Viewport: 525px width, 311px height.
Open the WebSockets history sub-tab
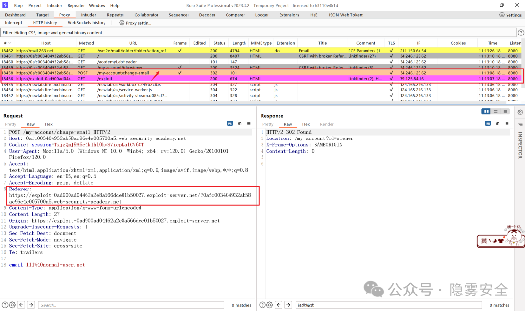[86, 23]
